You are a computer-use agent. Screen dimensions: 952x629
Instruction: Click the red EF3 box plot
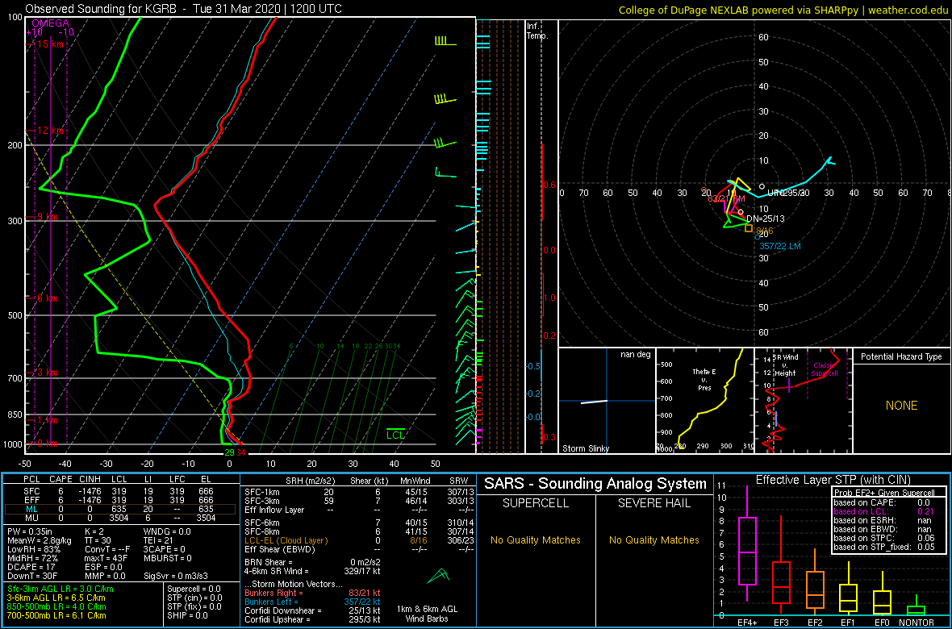pyautogui.click(x=780, y=563)
